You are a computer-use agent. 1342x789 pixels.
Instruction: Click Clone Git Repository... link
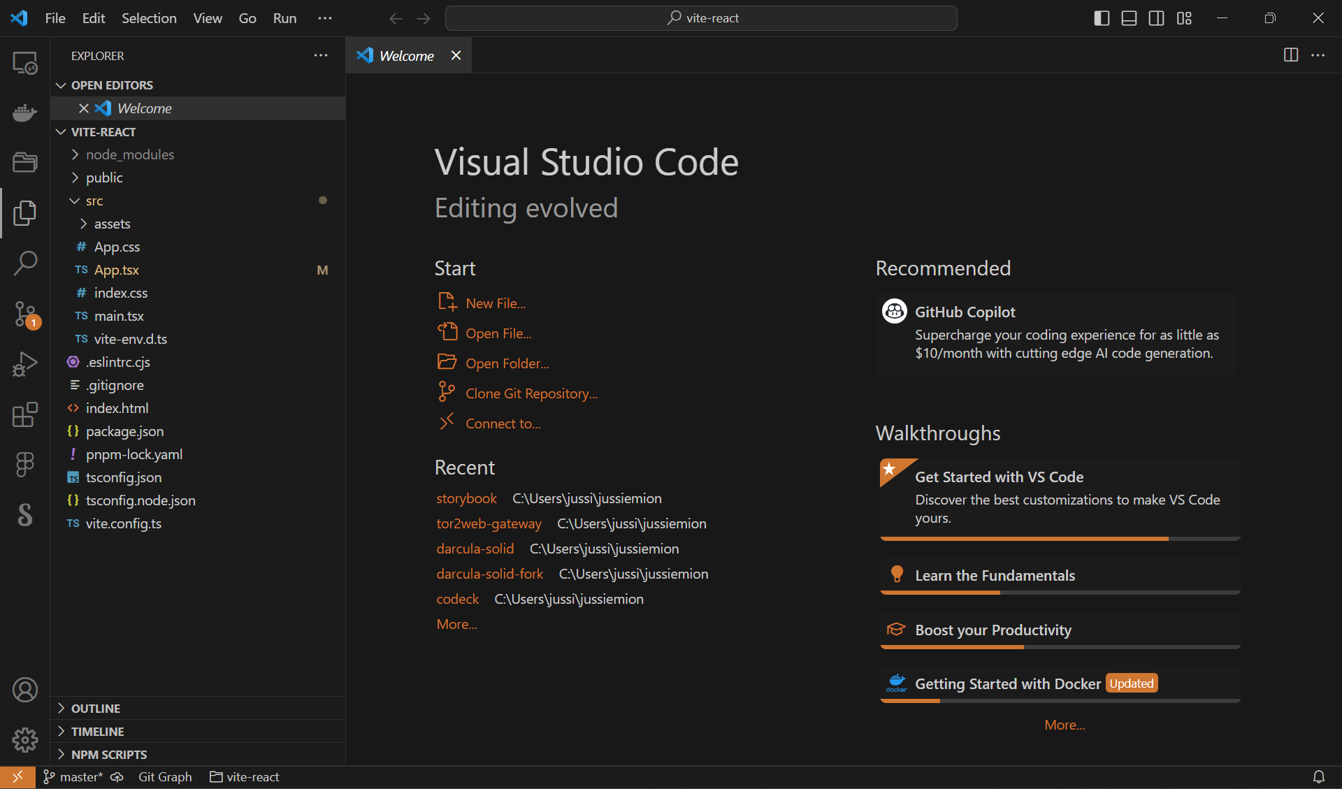pyautogui.click(x=531, y=393)
